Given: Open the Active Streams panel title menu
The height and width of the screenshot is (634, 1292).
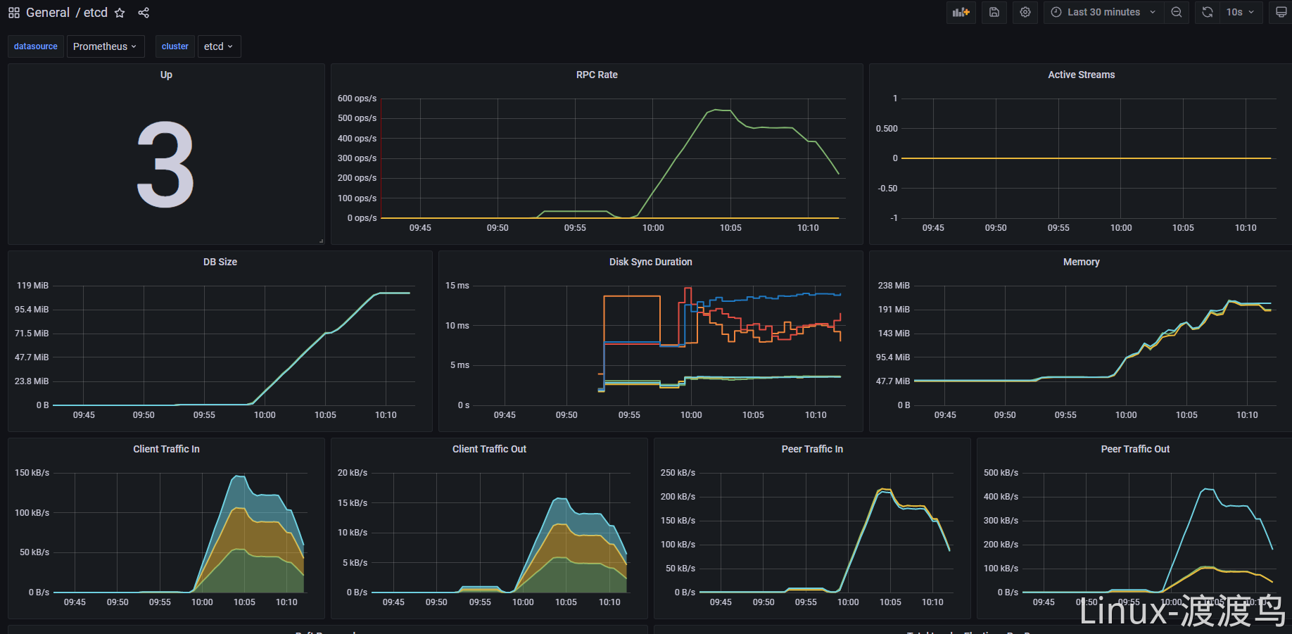Looking at the screenshot, I should tap(1081, 75).
